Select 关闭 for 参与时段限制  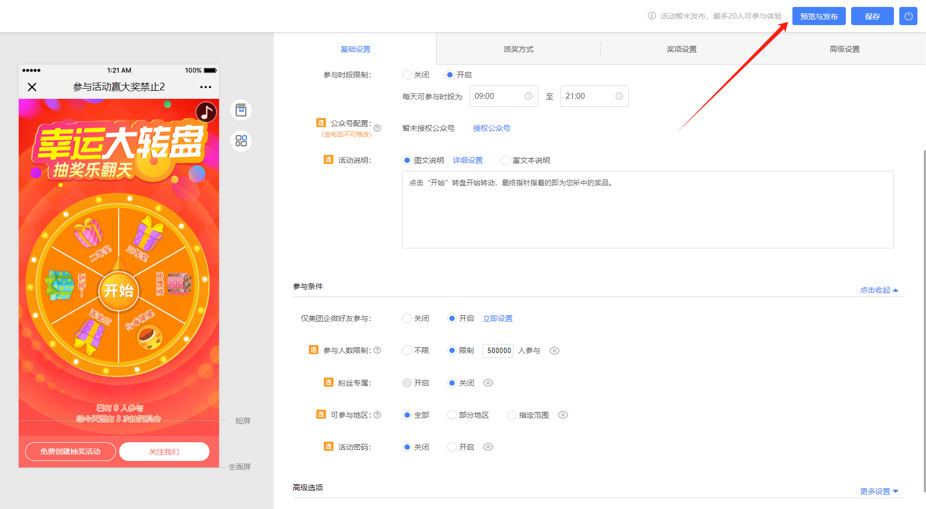407,75
